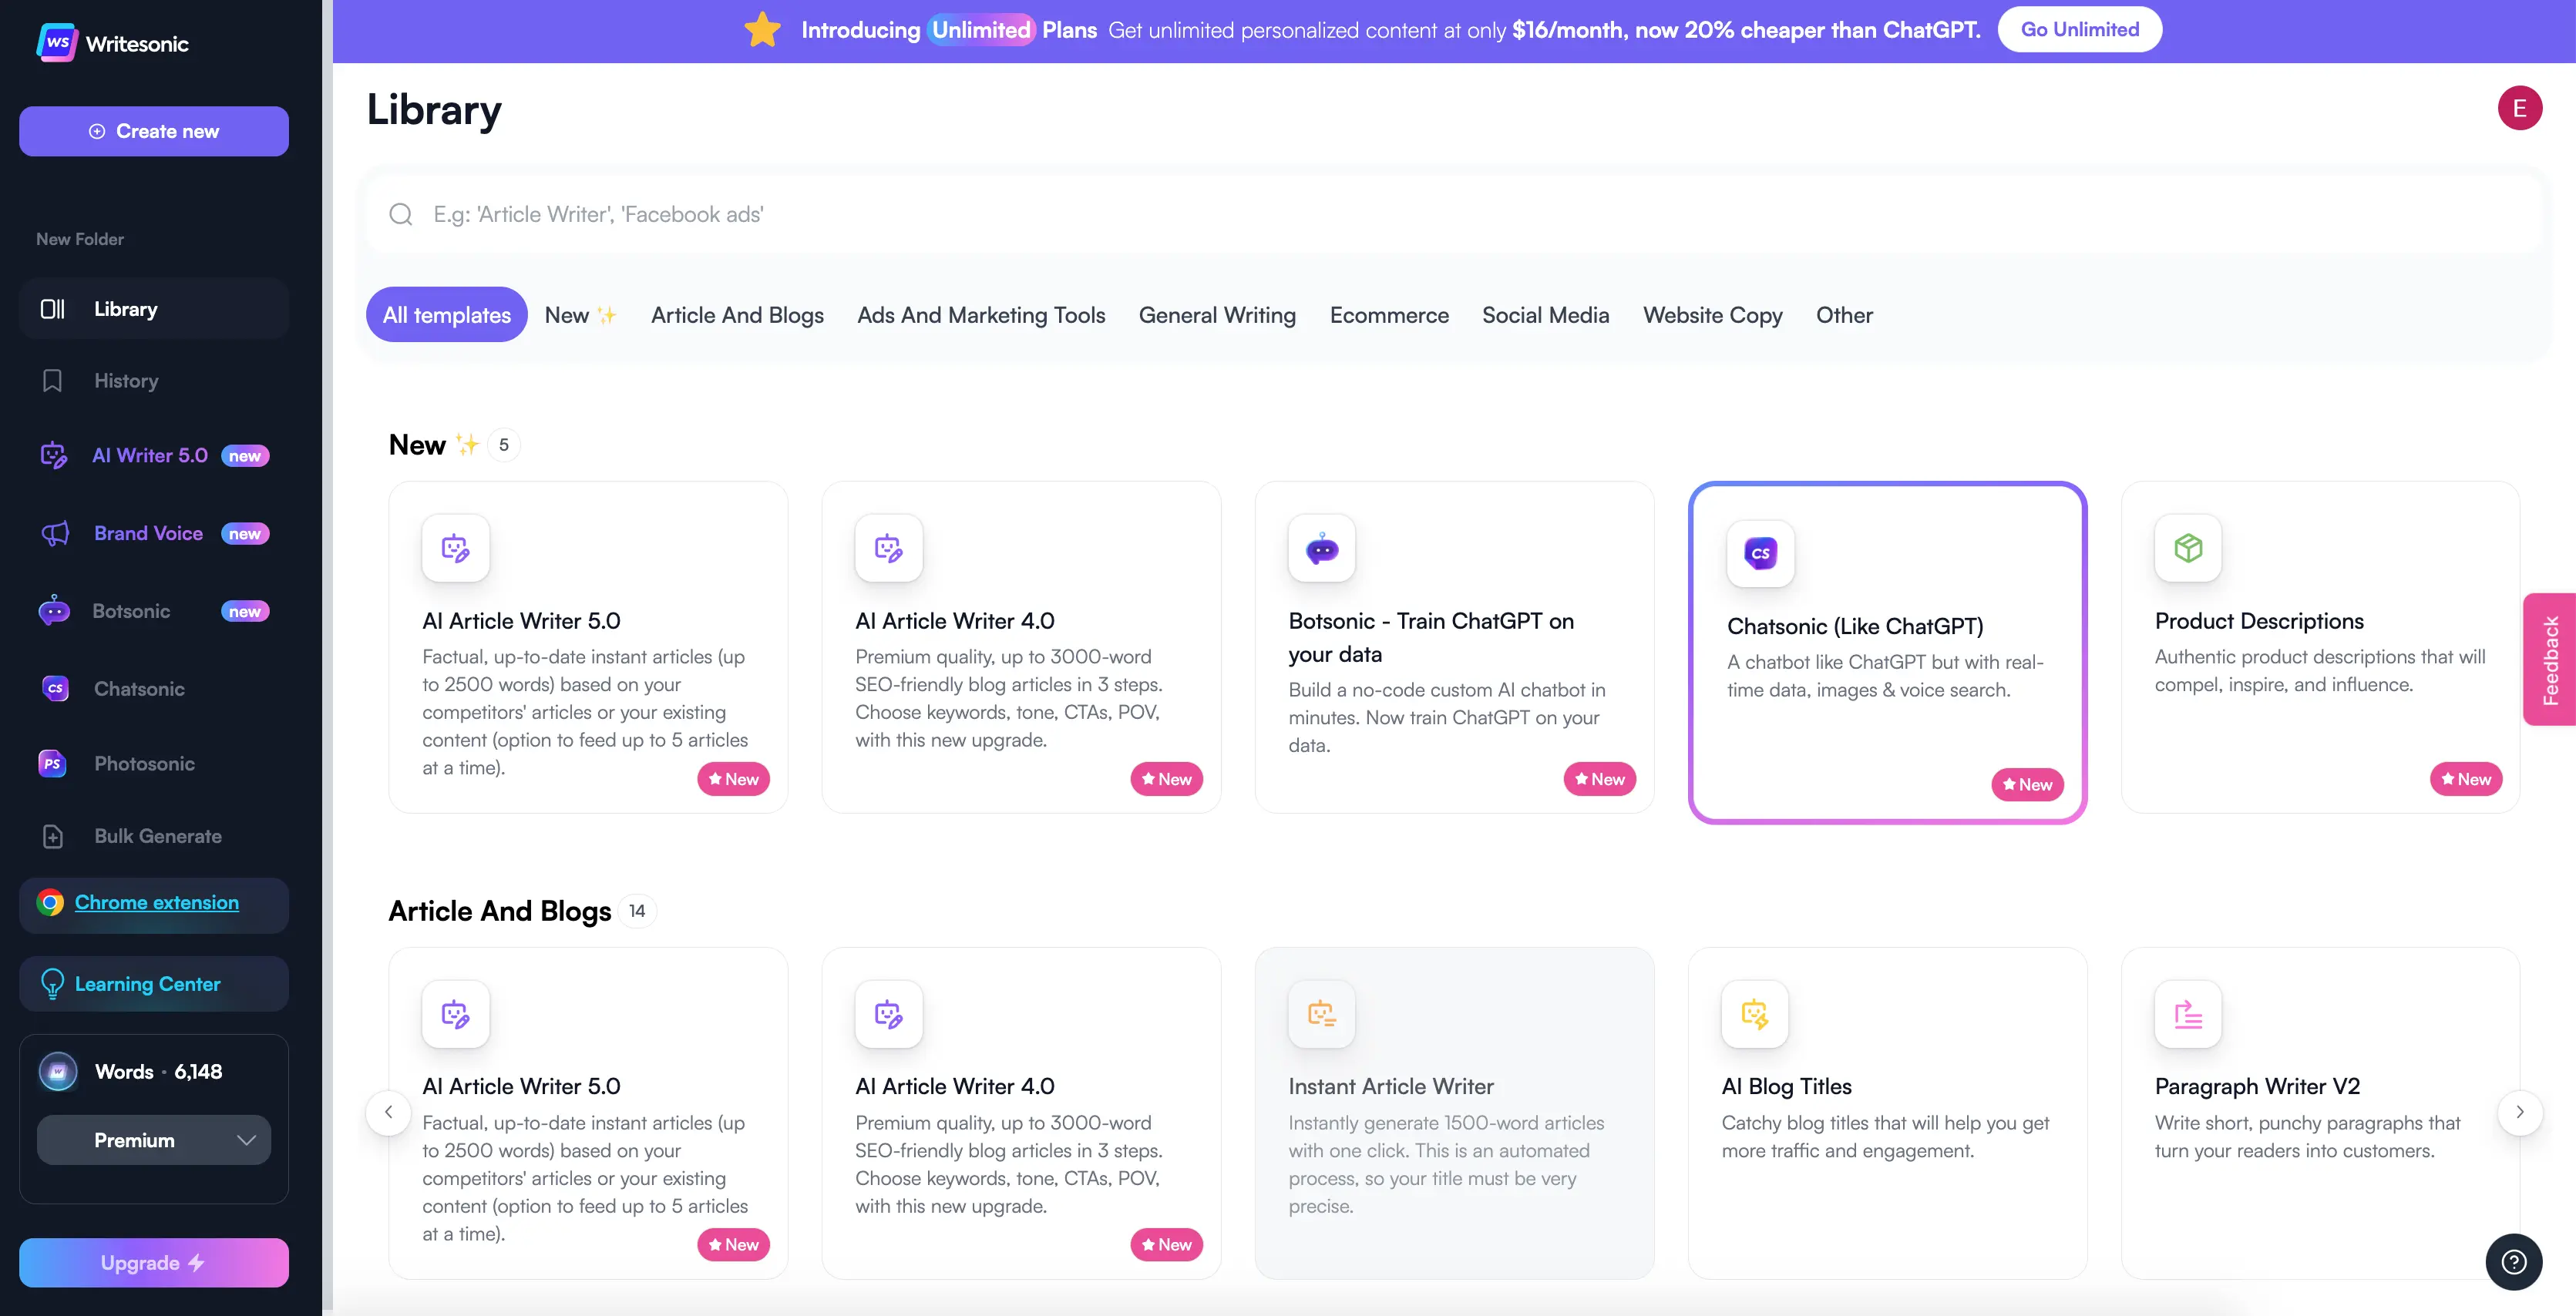Screen dimensions: 2576x1316
Task: Open user profile avatar E
Action: click(x=2519, y=108)
